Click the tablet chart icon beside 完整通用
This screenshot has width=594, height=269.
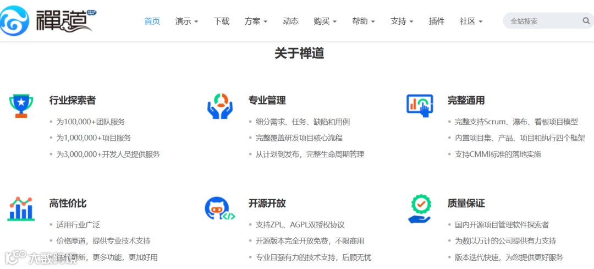tap(419, 105)
